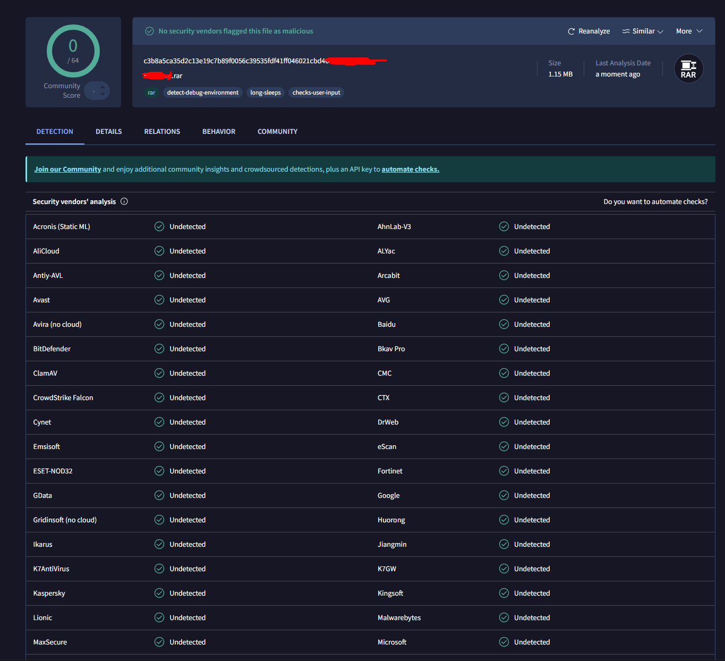Click the Microsoft undetected check icon
Viewport: 725px width, 661px height.
(x=504, y=642)
